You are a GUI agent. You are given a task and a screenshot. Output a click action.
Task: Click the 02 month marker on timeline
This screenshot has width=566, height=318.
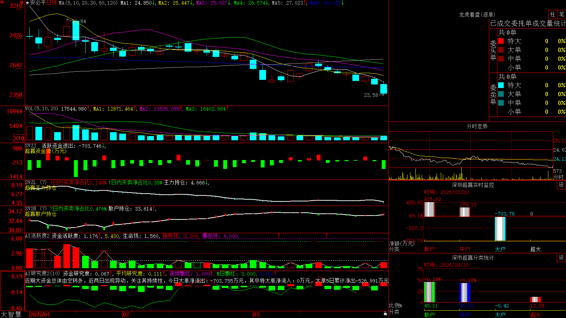(126, 314)
